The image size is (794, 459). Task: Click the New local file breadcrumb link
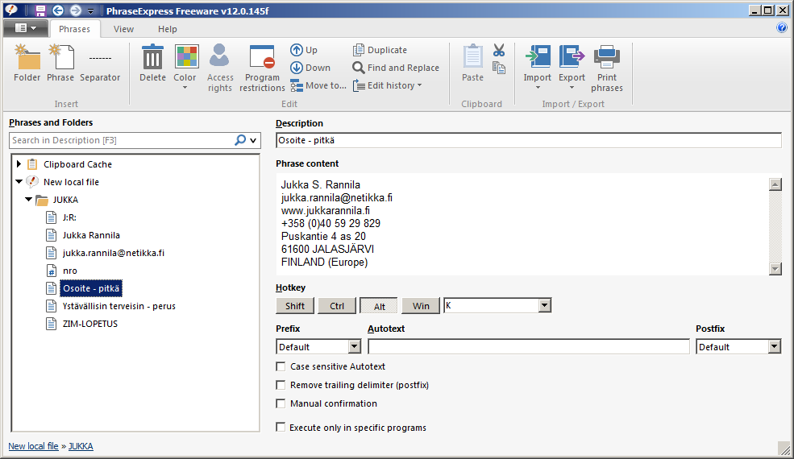point(33,446)
